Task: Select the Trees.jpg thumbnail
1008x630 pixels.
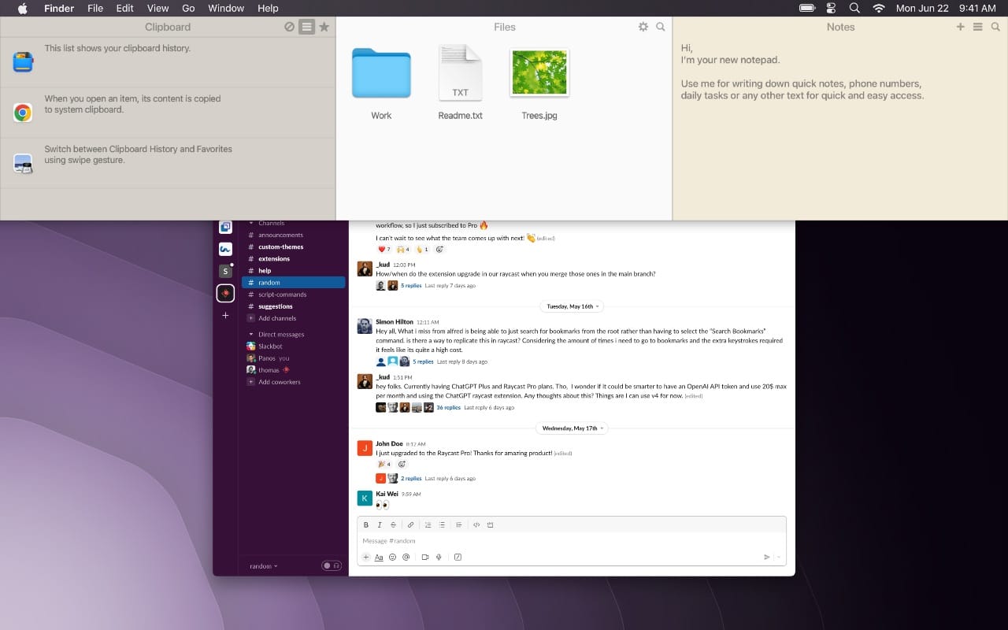Action: [539, 72]
